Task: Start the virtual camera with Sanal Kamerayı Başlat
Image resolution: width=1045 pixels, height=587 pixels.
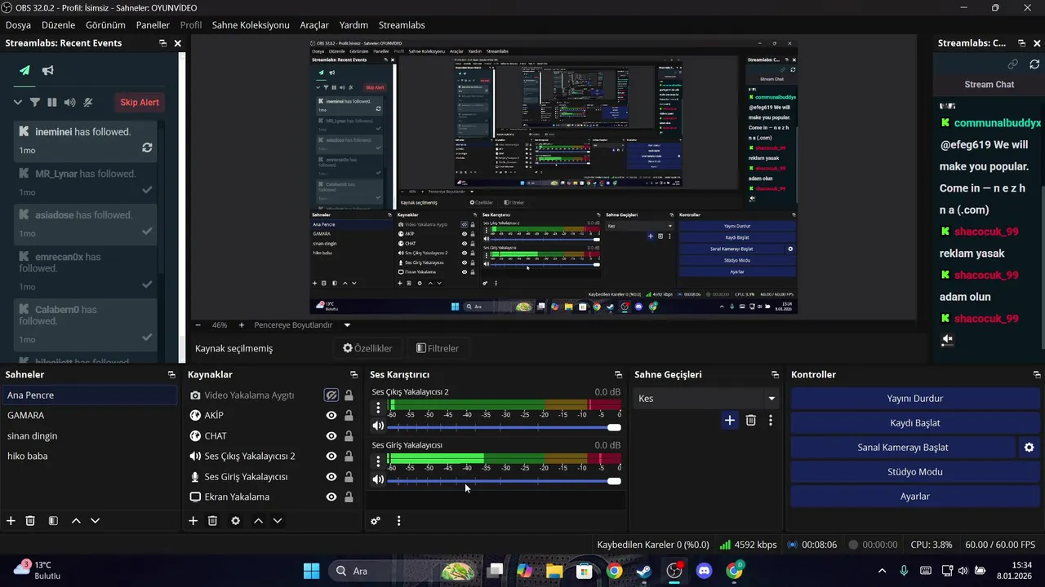Action: (x=903, y=447)
